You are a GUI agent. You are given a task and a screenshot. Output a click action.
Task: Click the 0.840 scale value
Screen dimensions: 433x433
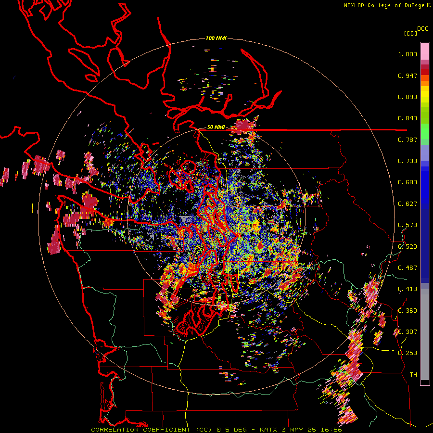click(408, 118)
